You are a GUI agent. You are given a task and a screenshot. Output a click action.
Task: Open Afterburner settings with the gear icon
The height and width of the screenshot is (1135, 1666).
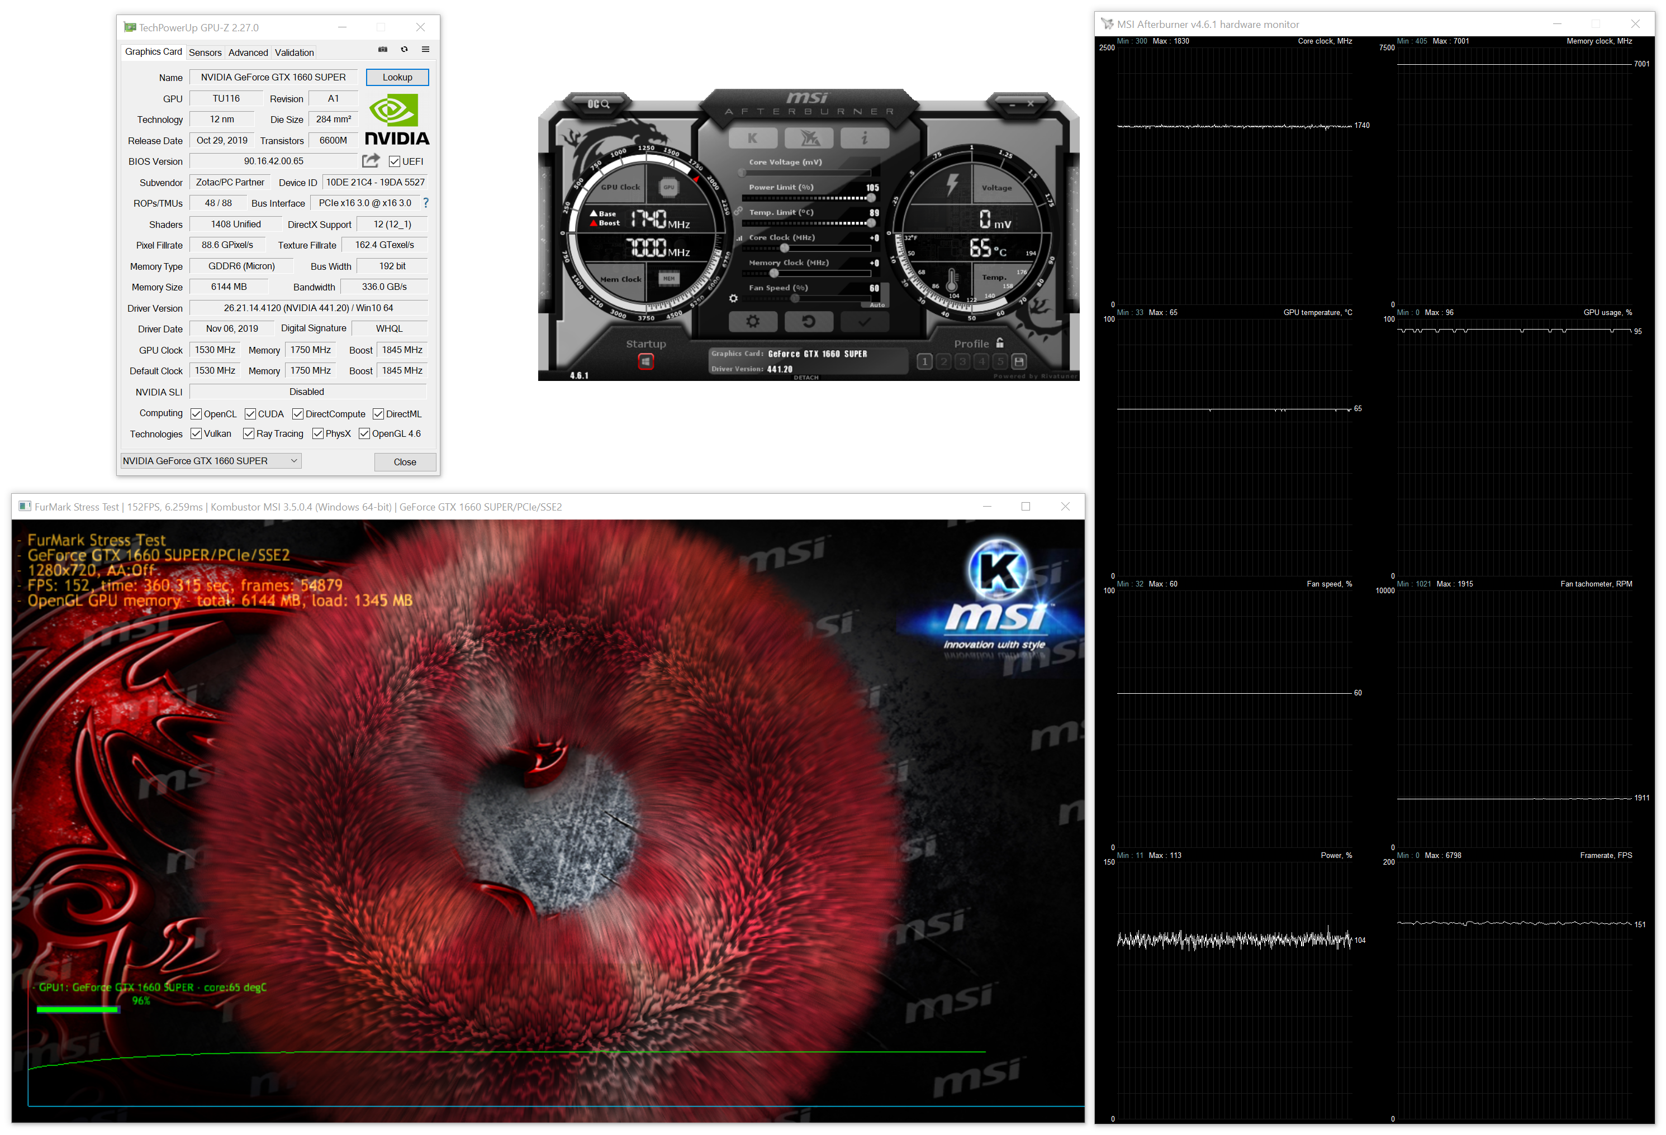coord(753,322)
